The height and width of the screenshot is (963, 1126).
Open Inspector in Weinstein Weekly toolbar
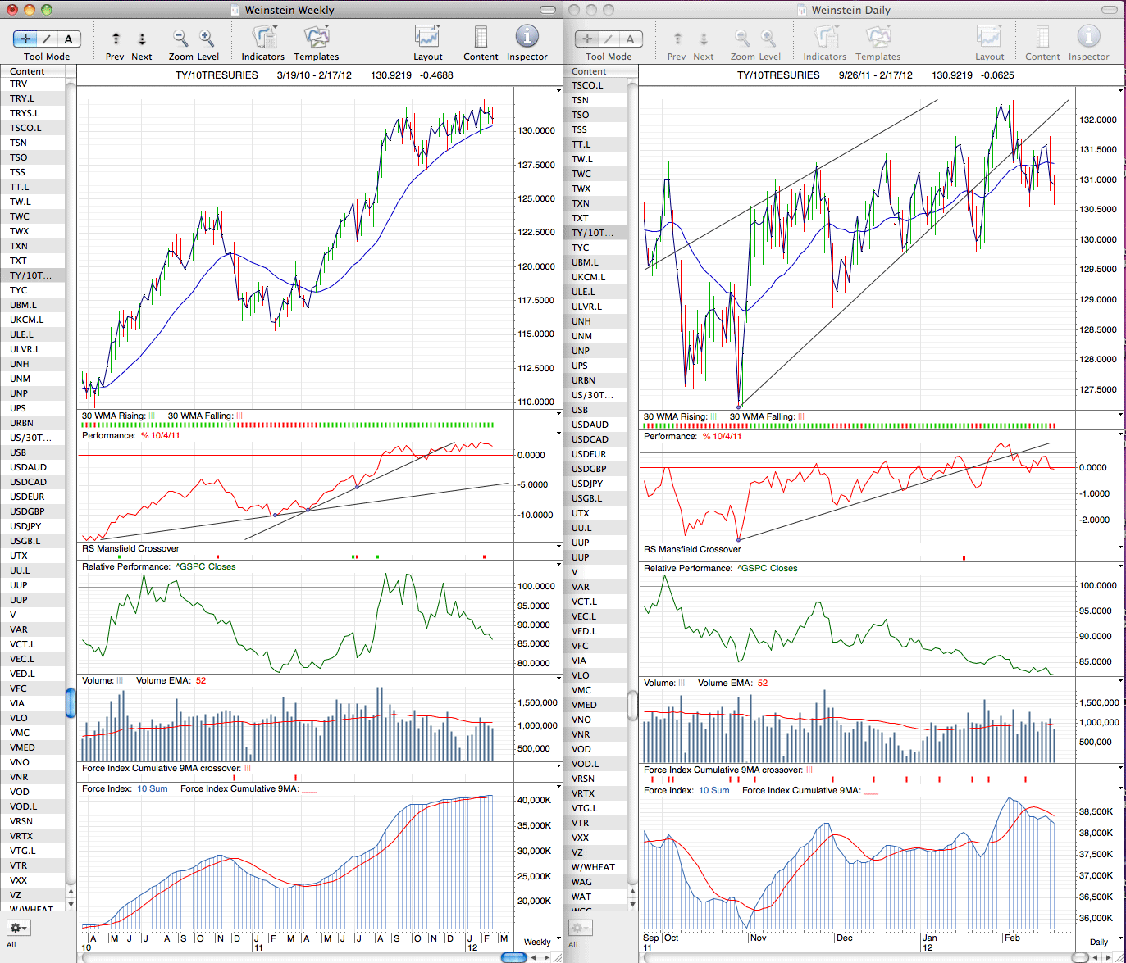[527, 37]
